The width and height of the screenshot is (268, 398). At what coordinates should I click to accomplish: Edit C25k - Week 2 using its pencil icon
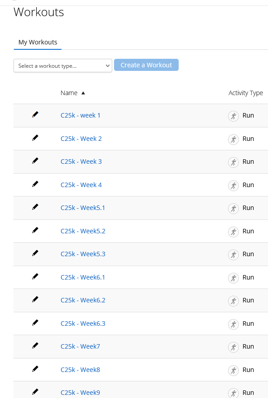click(35, 138)
